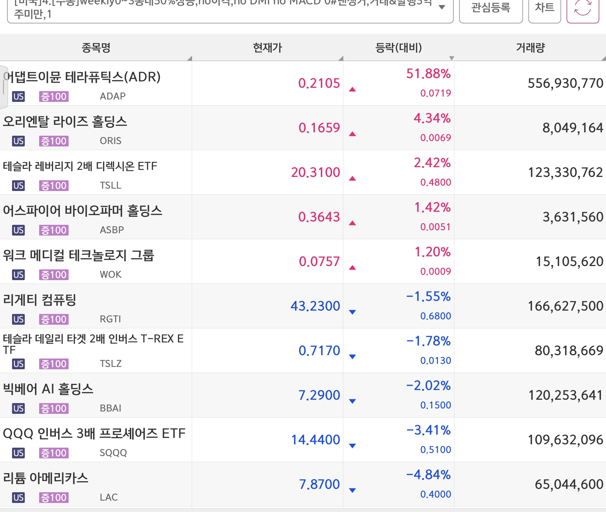Click the refresh icon button
The image size is (606, 512).
(583, 8)
